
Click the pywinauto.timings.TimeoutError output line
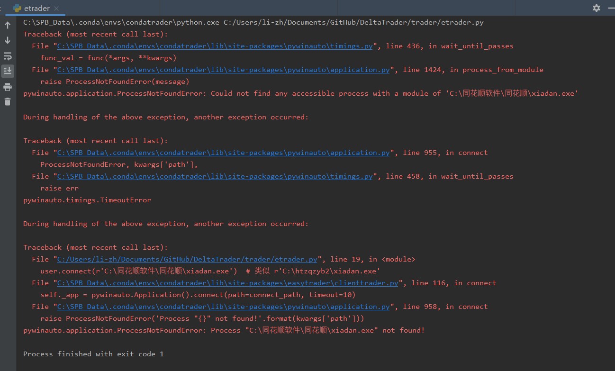87,200
